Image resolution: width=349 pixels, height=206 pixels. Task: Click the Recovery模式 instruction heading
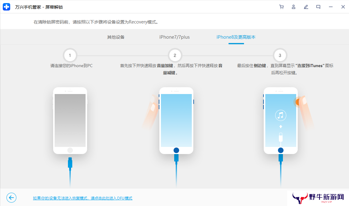tap(96, 22)
